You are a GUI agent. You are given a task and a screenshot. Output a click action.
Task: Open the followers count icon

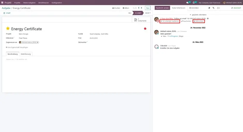pos(218,8)
